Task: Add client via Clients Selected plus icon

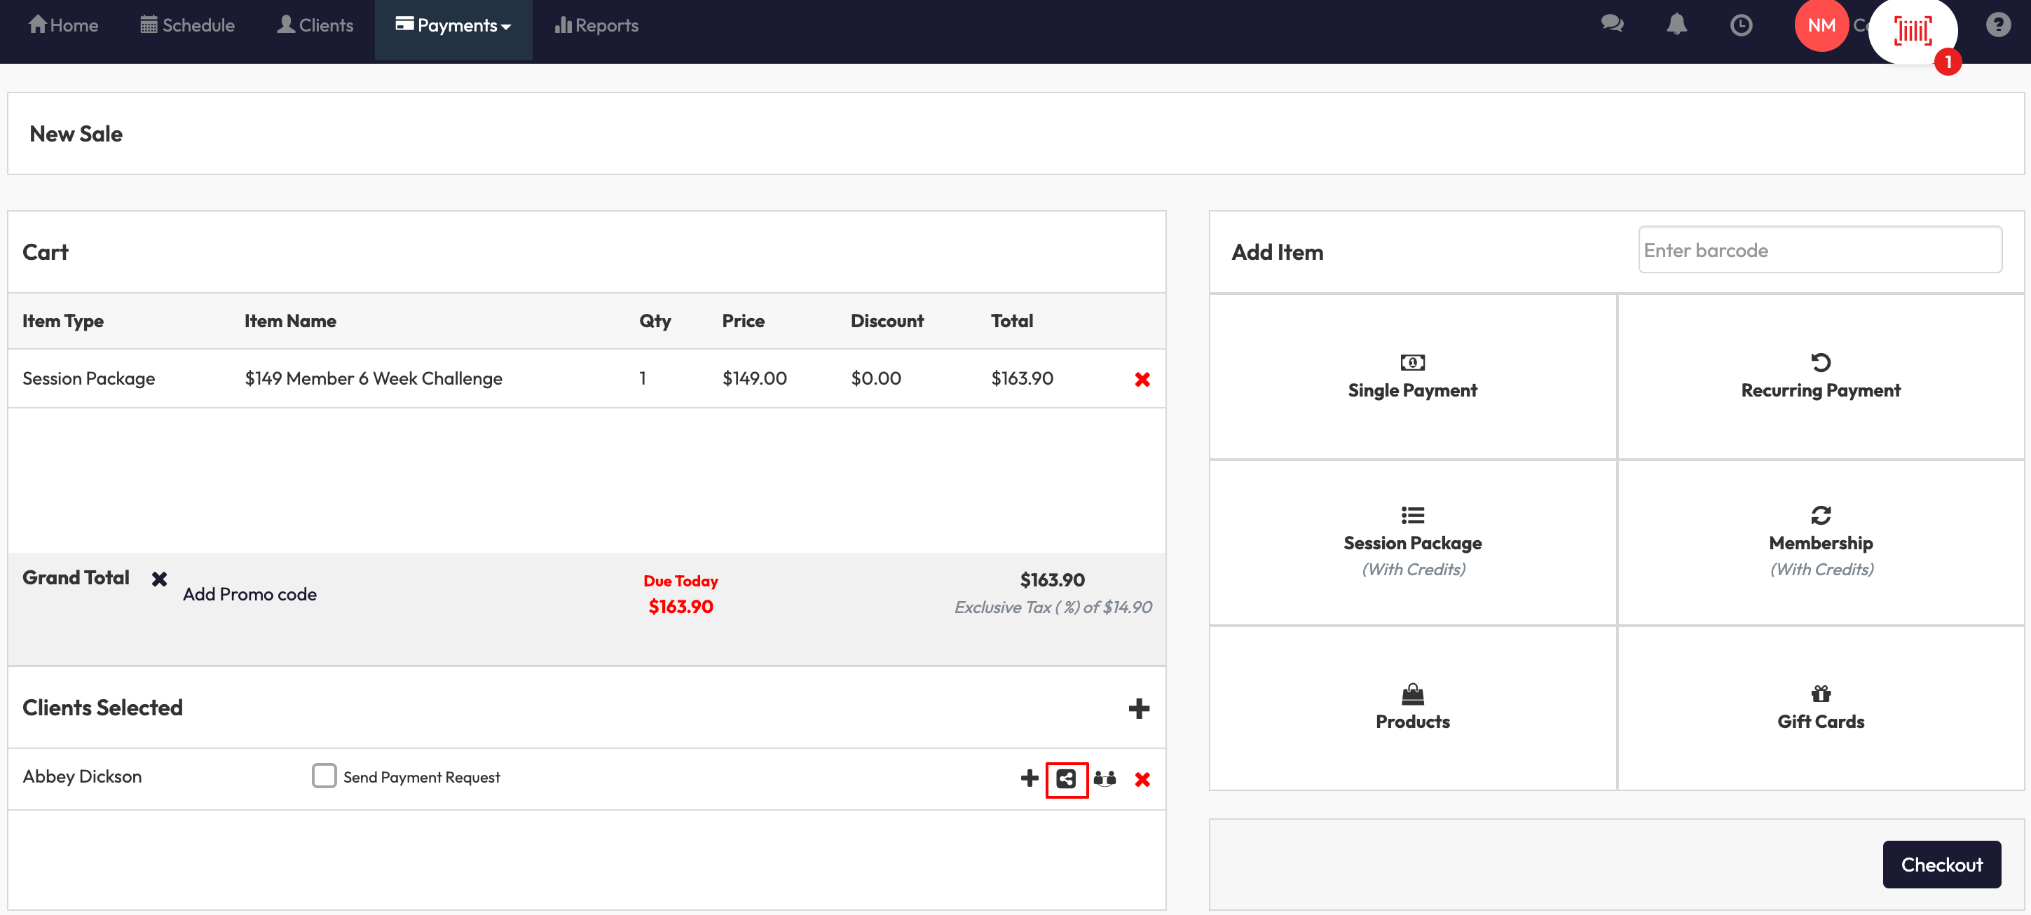Action: [x=1137, y=708]
